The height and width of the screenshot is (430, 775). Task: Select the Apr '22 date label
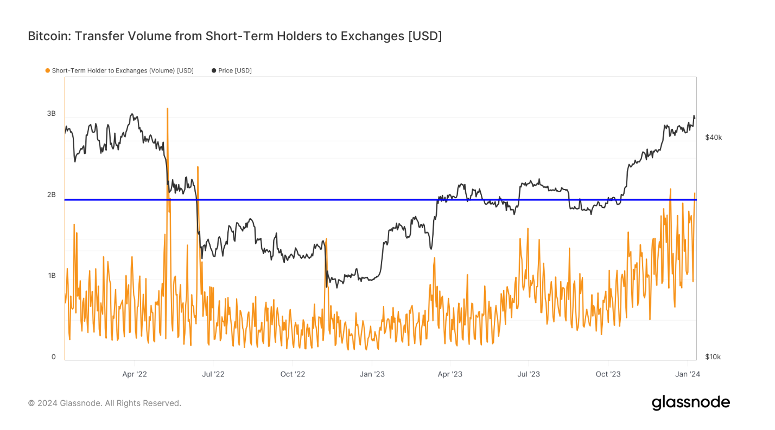pos(135,374)
